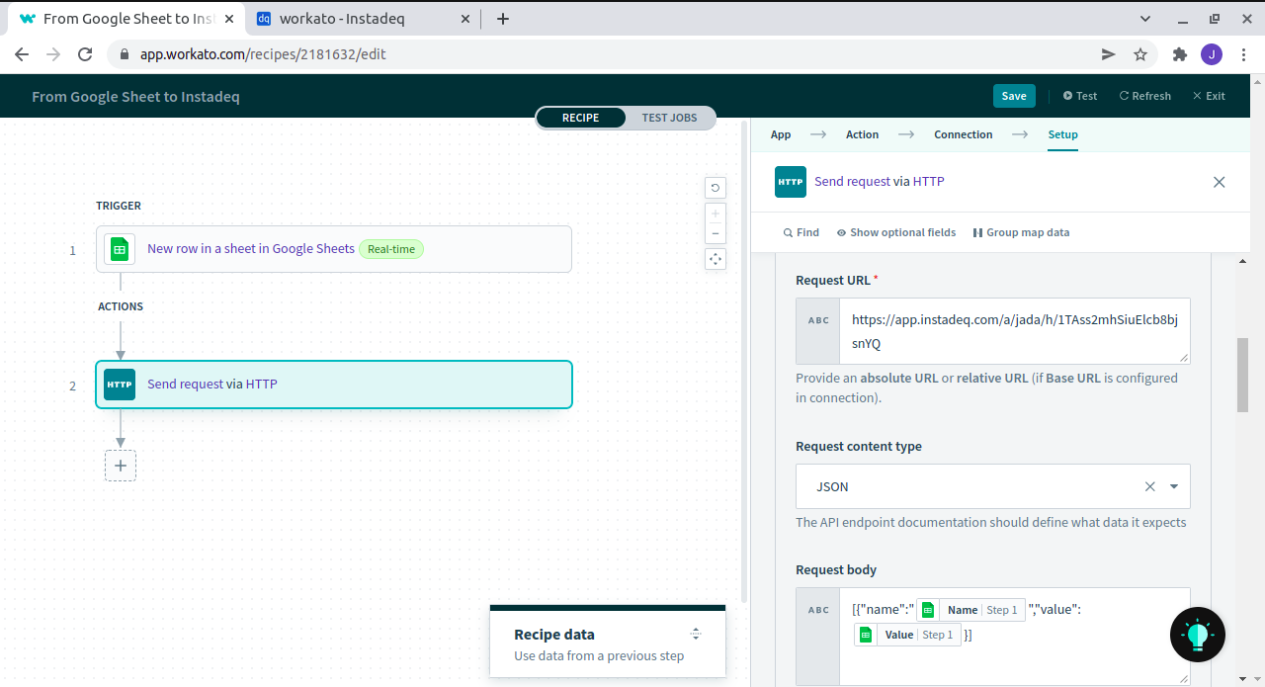Click the Test button

1080,96
